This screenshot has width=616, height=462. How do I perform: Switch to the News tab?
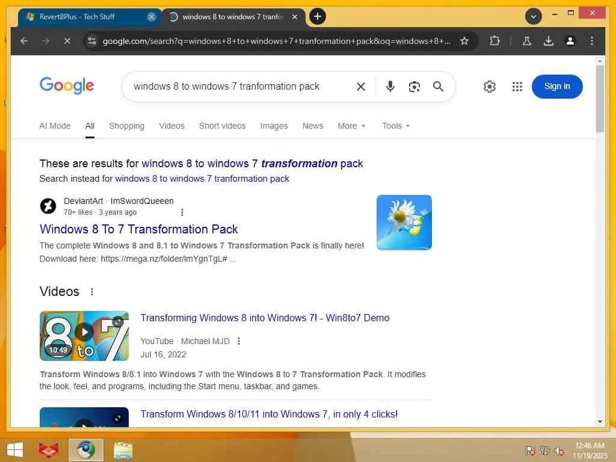point(313,126)
